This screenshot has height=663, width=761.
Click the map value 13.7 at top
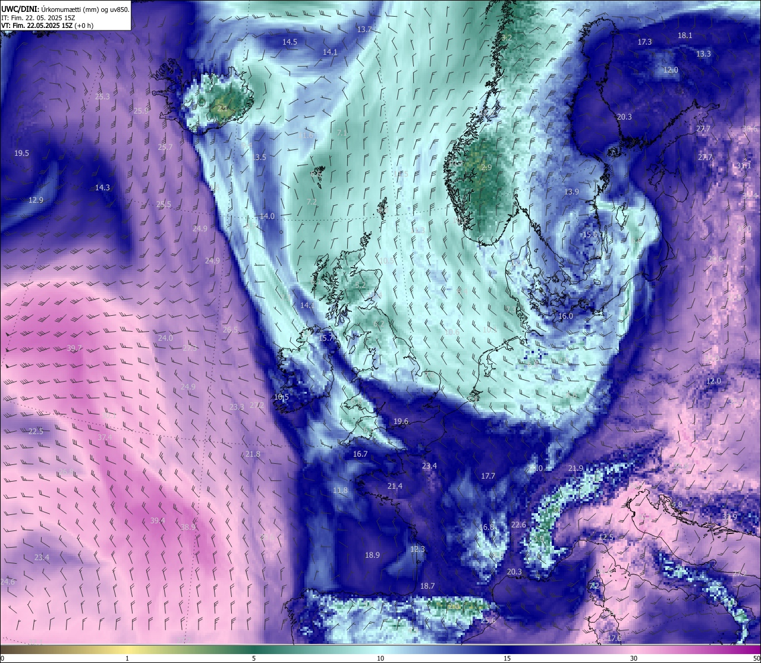(x=364, y=29)
